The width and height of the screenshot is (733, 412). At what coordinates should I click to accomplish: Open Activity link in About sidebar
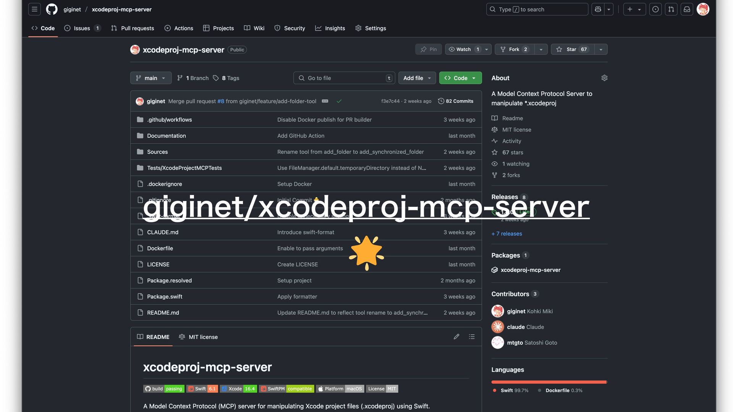[x=506, y=141]
